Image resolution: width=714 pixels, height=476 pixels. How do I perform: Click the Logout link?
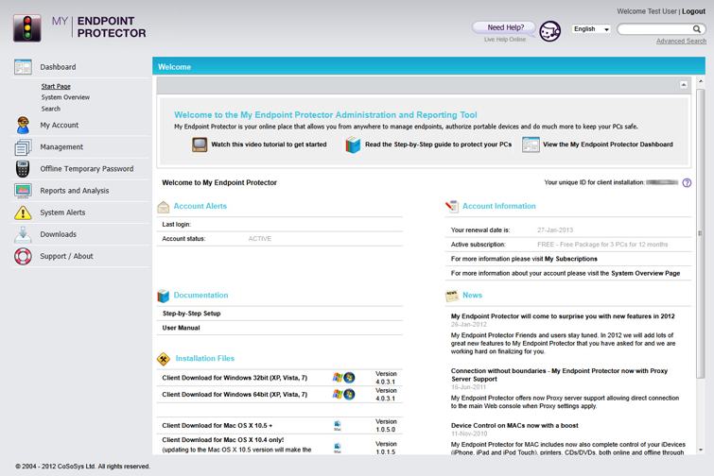[693, 11]
